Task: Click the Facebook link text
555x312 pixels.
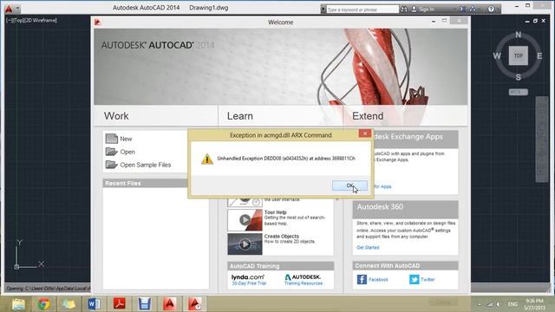Action: [378, 279]
